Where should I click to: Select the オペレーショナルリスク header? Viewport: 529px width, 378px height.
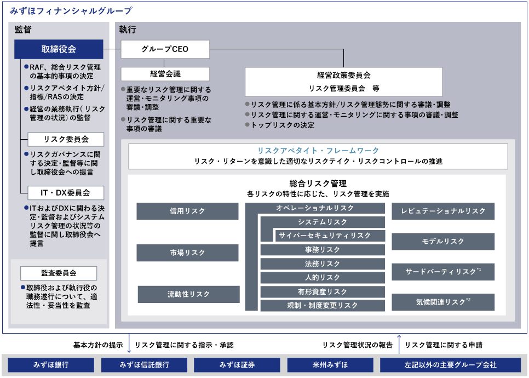tap(315, 208)
